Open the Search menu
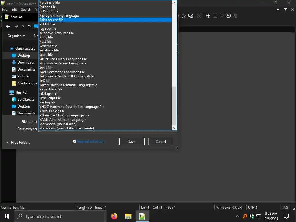Screen dimensions: 296x222 [26, 10]
